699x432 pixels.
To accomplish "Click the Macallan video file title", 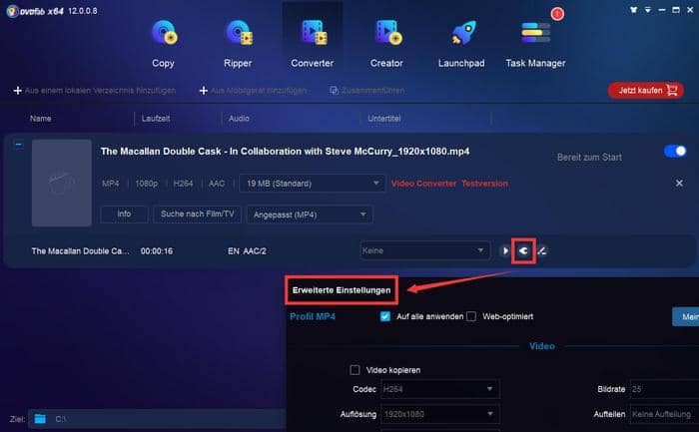I will (285, 152).
